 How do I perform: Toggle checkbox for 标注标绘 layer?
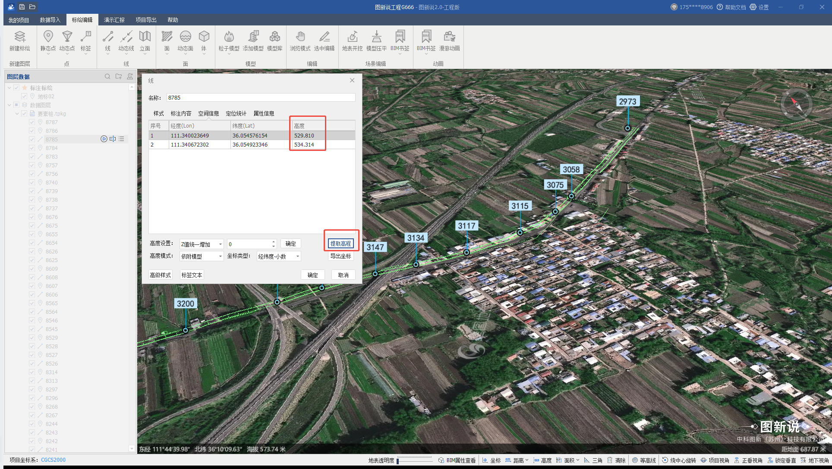[x=16, y=88]
